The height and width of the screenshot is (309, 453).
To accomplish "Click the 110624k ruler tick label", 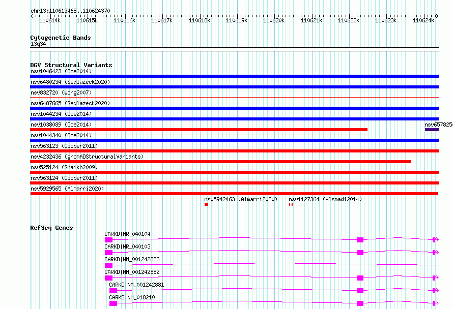I will (423, 21).
